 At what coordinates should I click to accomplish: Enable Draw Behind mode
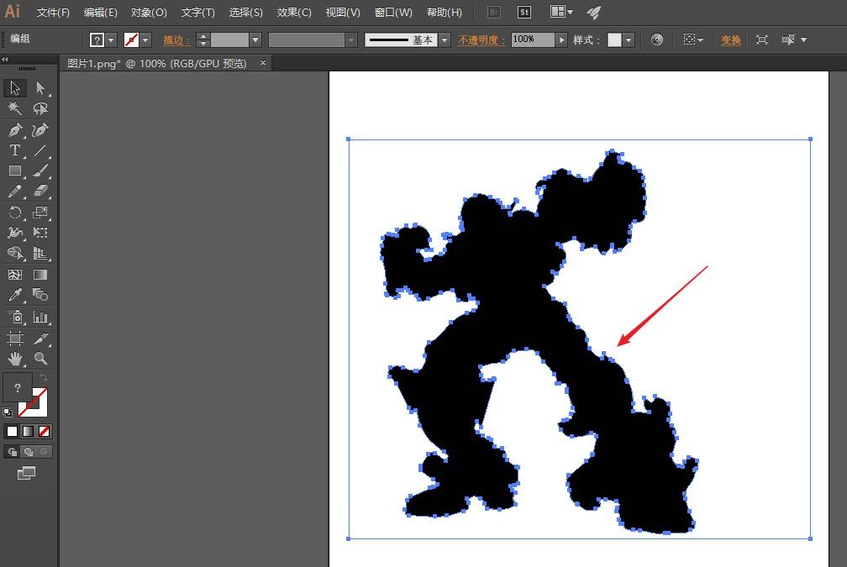(x=28, y=451)
